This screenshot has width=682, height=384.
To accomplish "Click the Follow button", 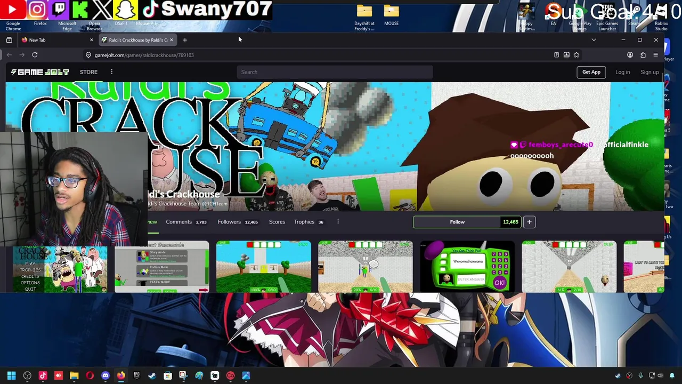I will click(457, 222).
